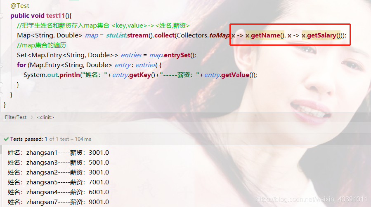This screenshot has width=371, height=207.
Task: Click the System.out.println call
Action: tap(52, 75)
